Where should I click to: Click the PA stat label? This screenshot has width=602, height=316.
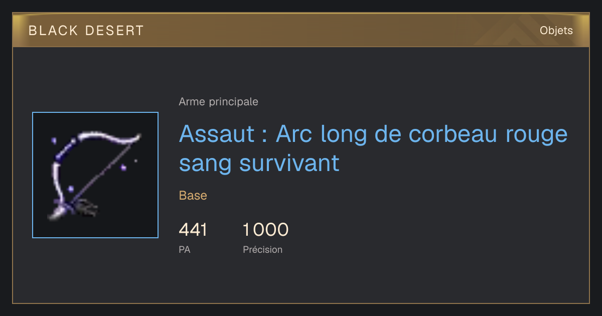(185, 249)
